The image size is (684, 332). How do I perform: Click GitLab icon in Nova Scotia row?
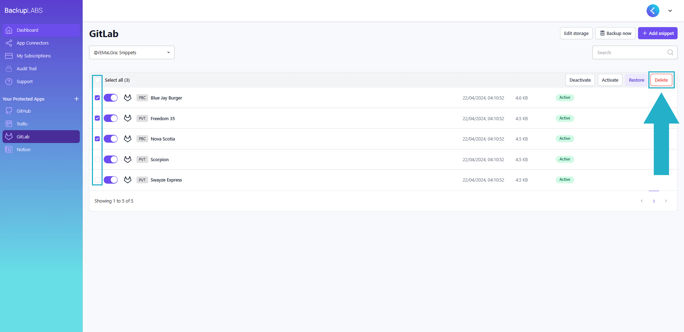(x=128, y=139)
